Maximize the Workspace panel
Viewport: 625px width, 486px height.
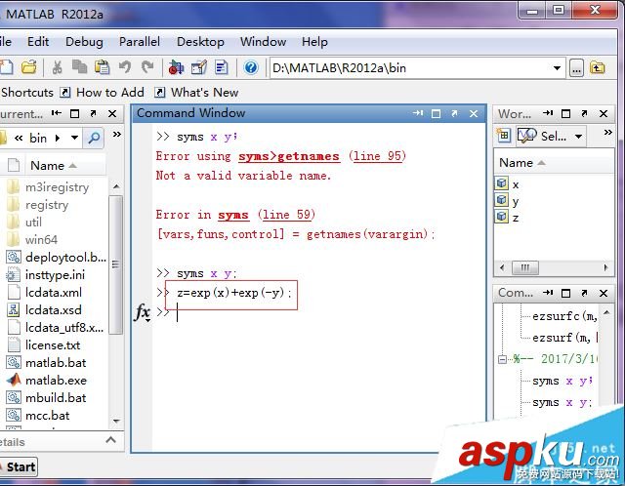tap(565, 114)
